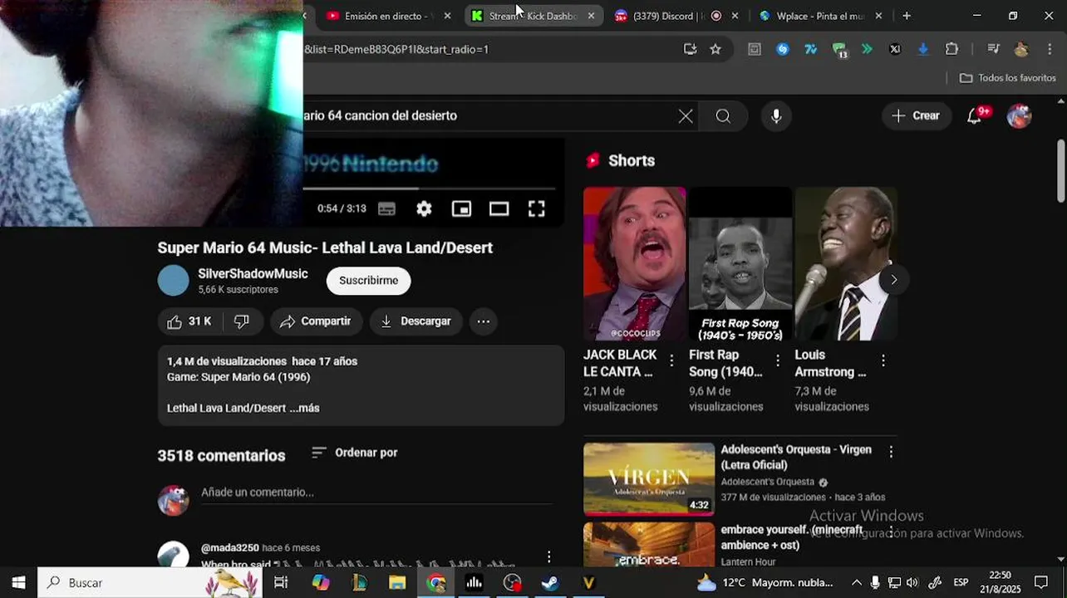
Task: Focus the Añade un comentario field
Action: point(376,493)
